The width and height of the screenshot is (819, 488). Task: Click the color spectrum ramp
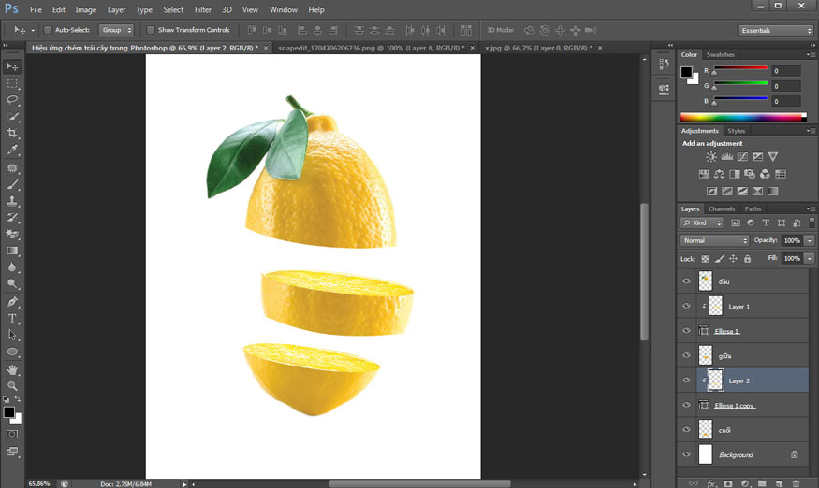tap(743, 117)
